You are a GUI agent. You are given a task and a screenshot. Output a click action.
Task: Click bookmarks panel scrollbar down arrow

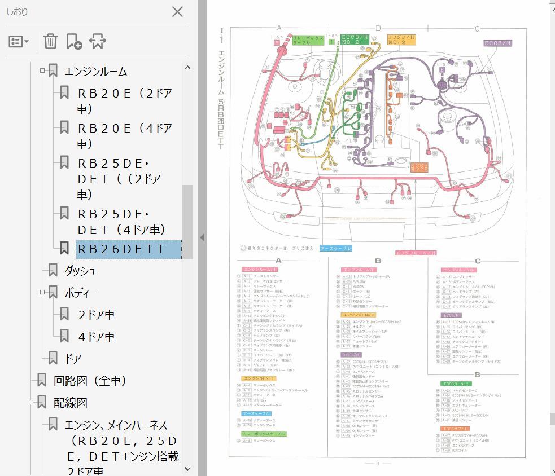point(187,469)
